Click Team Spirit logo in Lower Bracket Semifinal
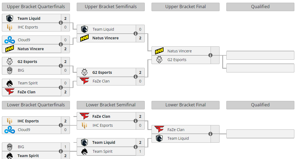 click(84, 151)
